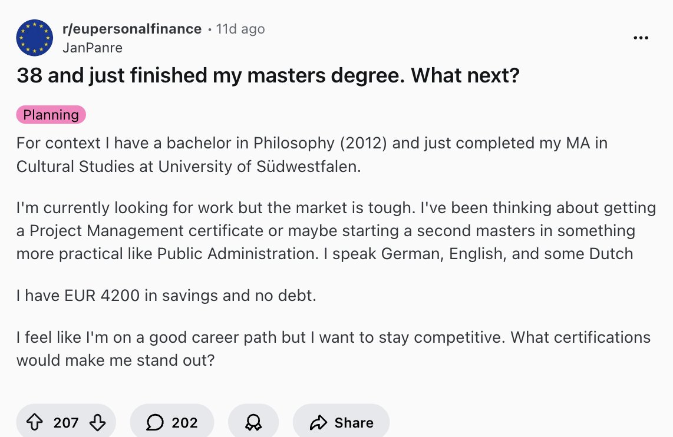
Task: Open the post title "38 and just finished..."
Action: click(268, 75)
